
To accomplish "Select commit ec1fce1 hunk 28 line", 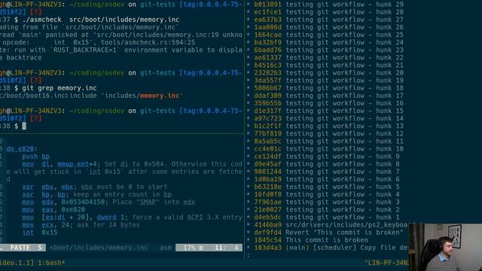I will coord(328,12).
